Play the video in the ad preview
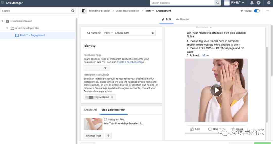This screenshot has height=144, width=273. coord(216,90)
